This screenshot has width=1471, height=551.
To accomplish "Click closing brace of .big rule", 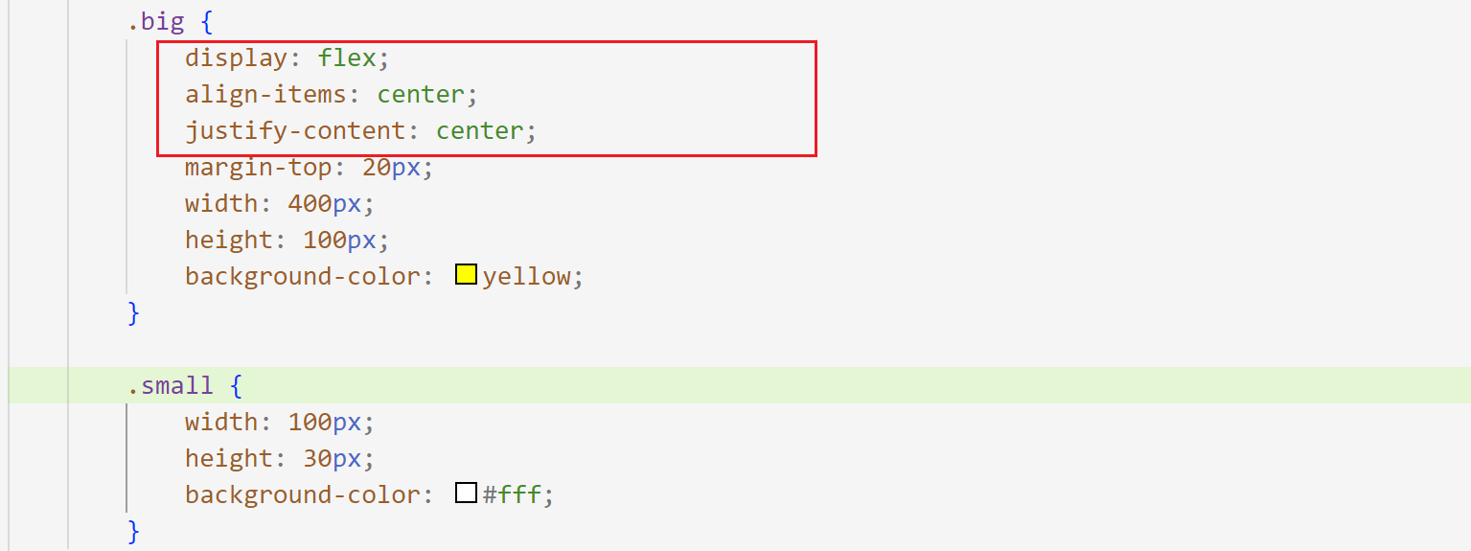I will tap(134, 312).
